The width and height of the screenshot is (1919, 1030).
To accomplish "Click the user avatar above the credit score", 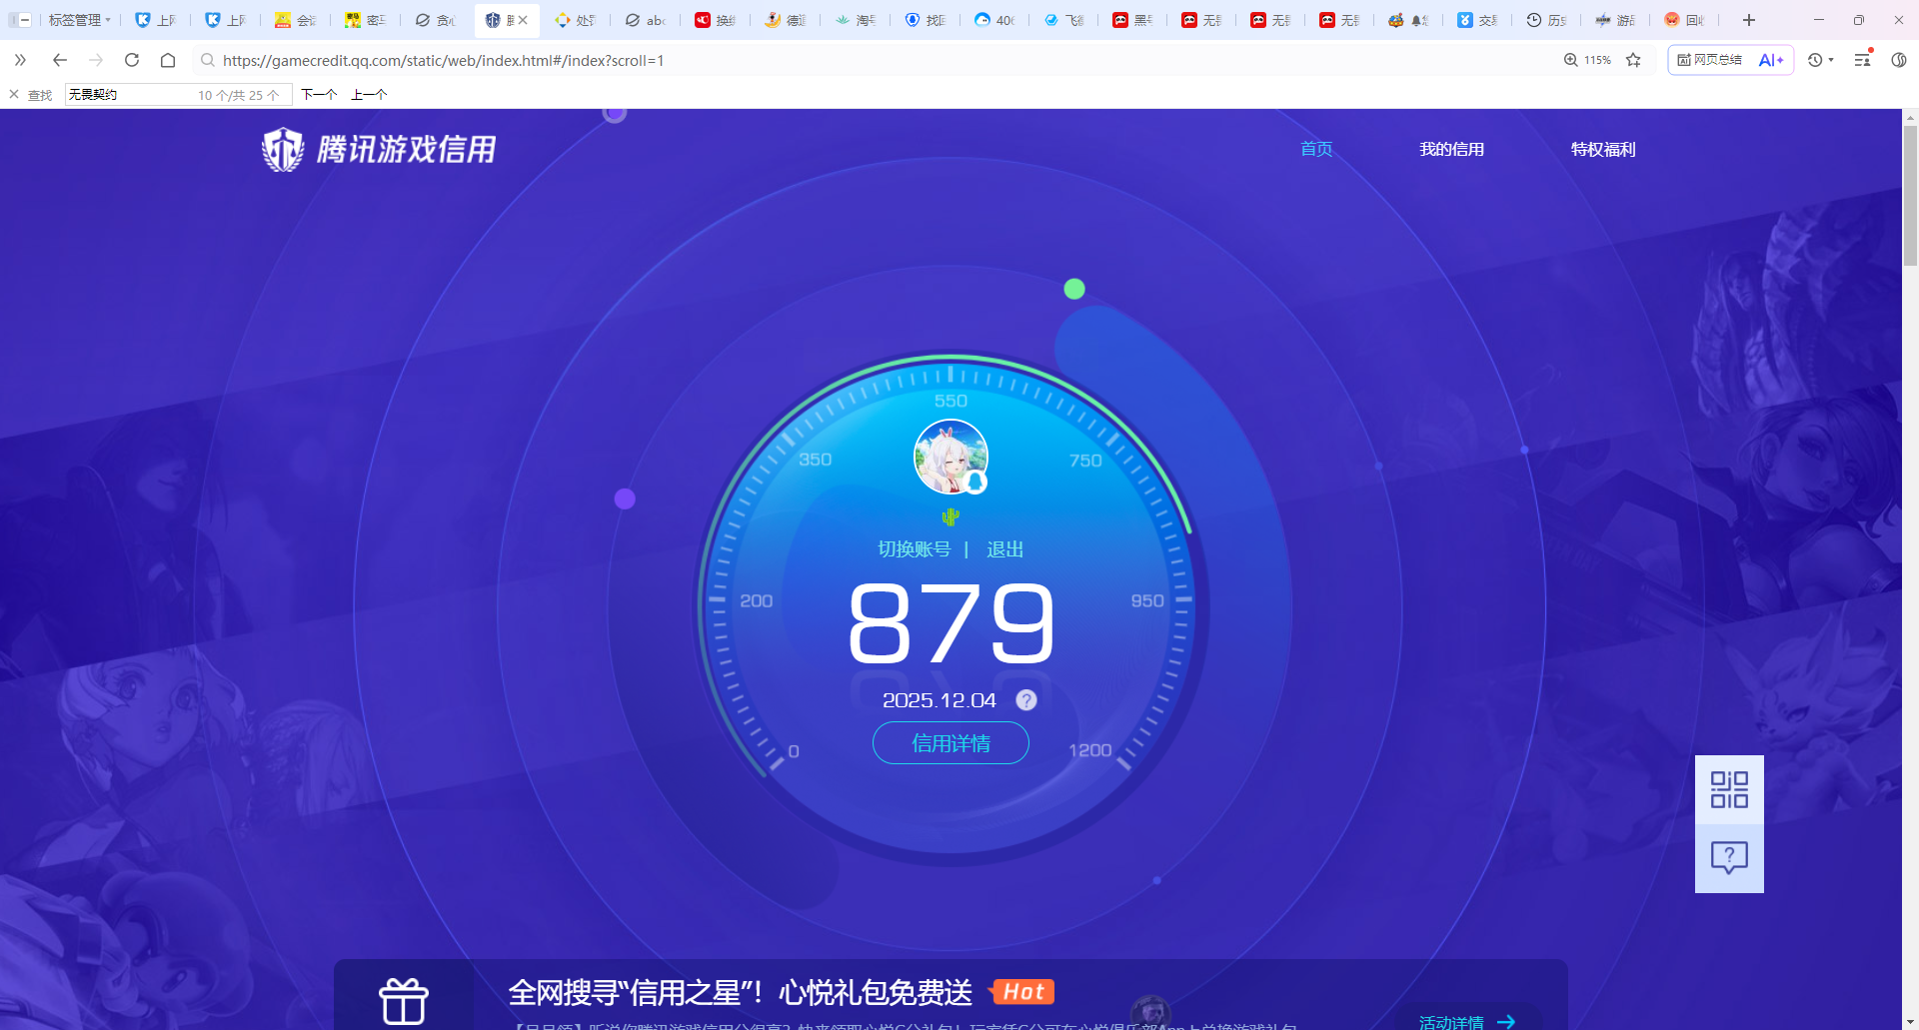I will pos(951,457).
